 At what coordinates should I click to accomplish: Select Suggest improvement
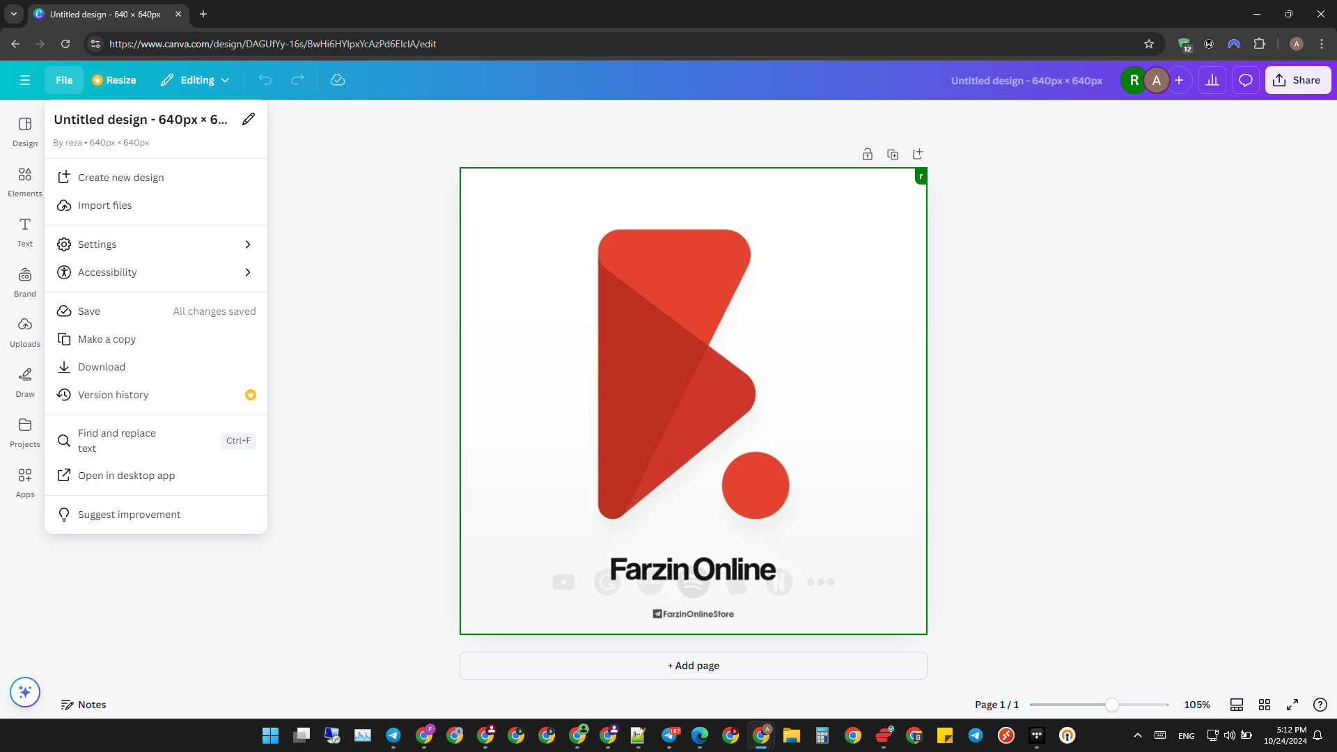click(156, 515)
